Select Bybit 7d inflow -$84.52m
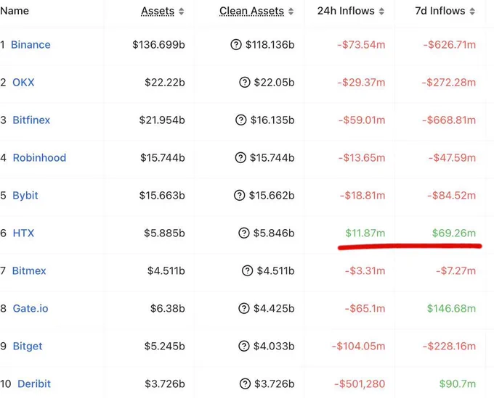Screen dimensions: 494x398 point(451,195)
